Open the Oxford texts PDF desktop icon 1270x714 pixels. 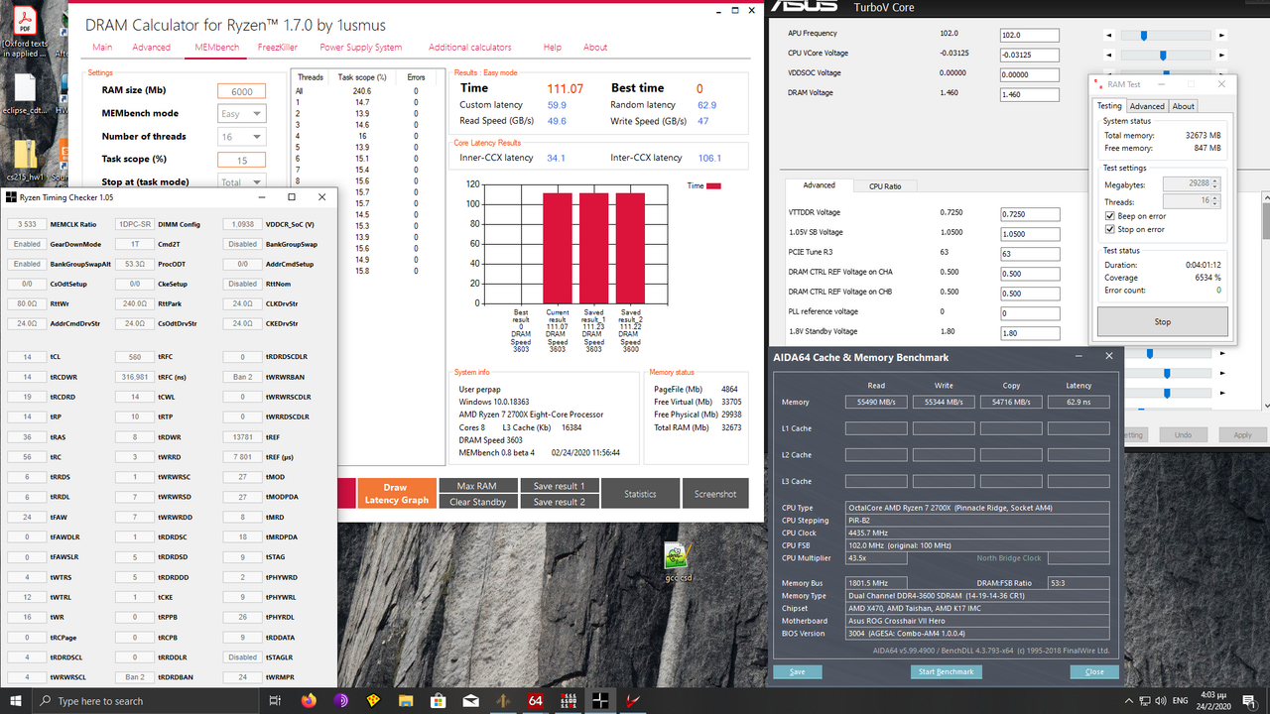point(26,26)
